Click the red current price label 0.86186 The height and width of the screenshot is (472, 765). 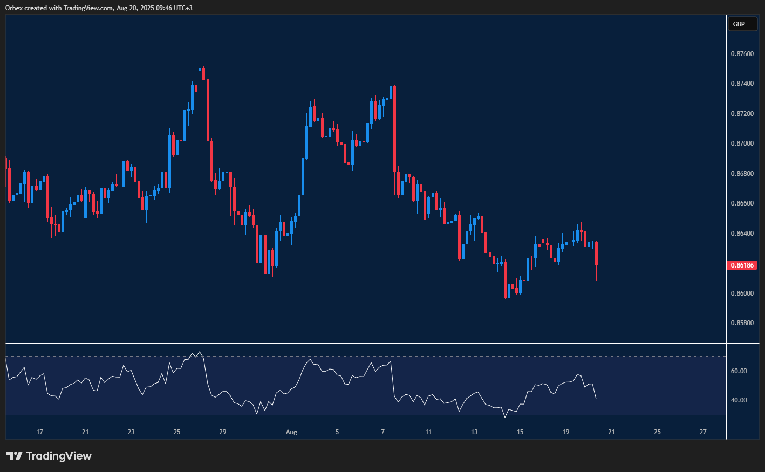742,265
